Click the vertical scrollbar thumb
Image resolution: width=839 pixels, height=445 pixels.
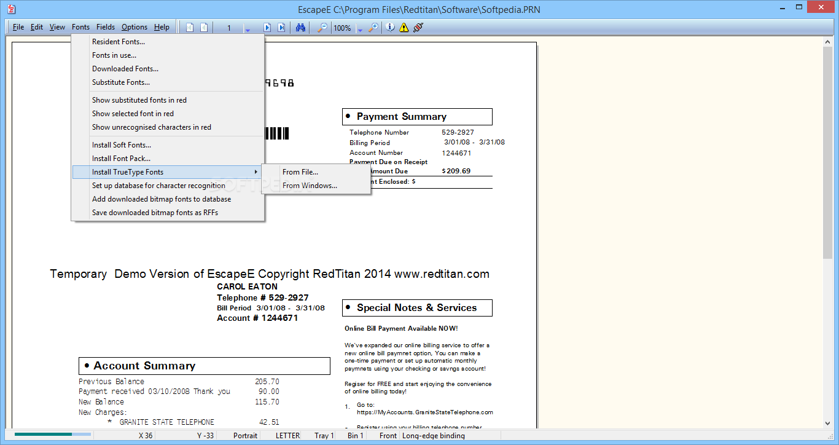click(x=827, y=152)
